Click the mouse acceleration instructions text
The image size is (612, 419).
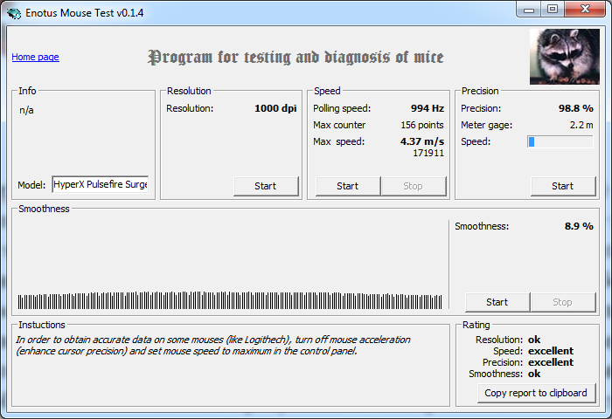212,346
